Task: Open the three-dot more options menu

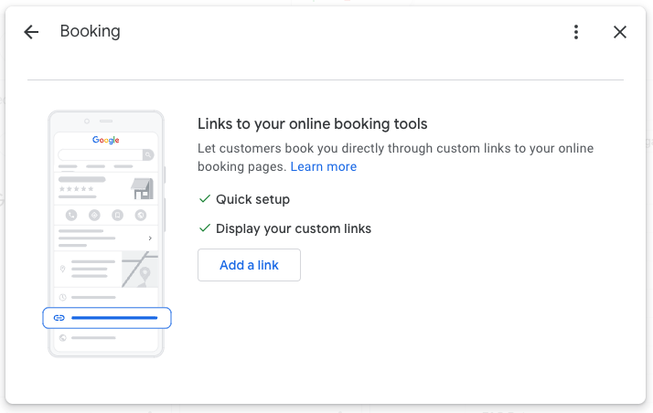Action: click(576, 32)
